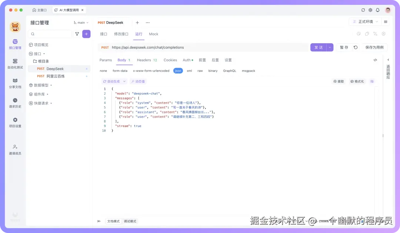The image size is (400, 233).
Task: Open the more tabs ellipsis menu
Action: coord(148,23)
